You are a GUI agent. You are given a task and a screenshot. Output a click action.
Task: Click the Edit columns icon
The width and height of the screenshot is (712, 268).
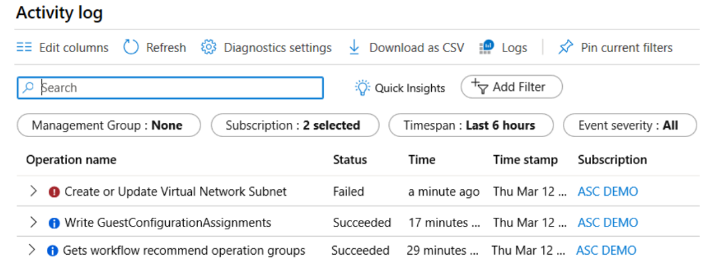(24, 47)
